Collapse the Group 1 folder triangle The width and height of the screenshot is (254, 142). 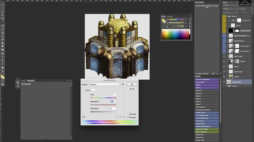coord(227,16)
